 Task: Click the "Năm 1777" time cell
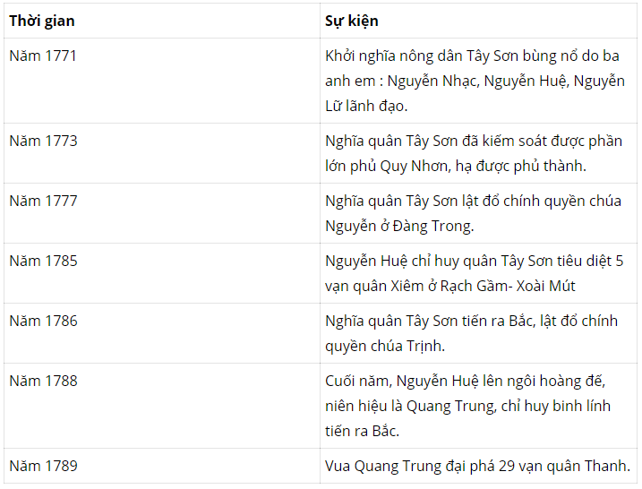pos(43,201)
